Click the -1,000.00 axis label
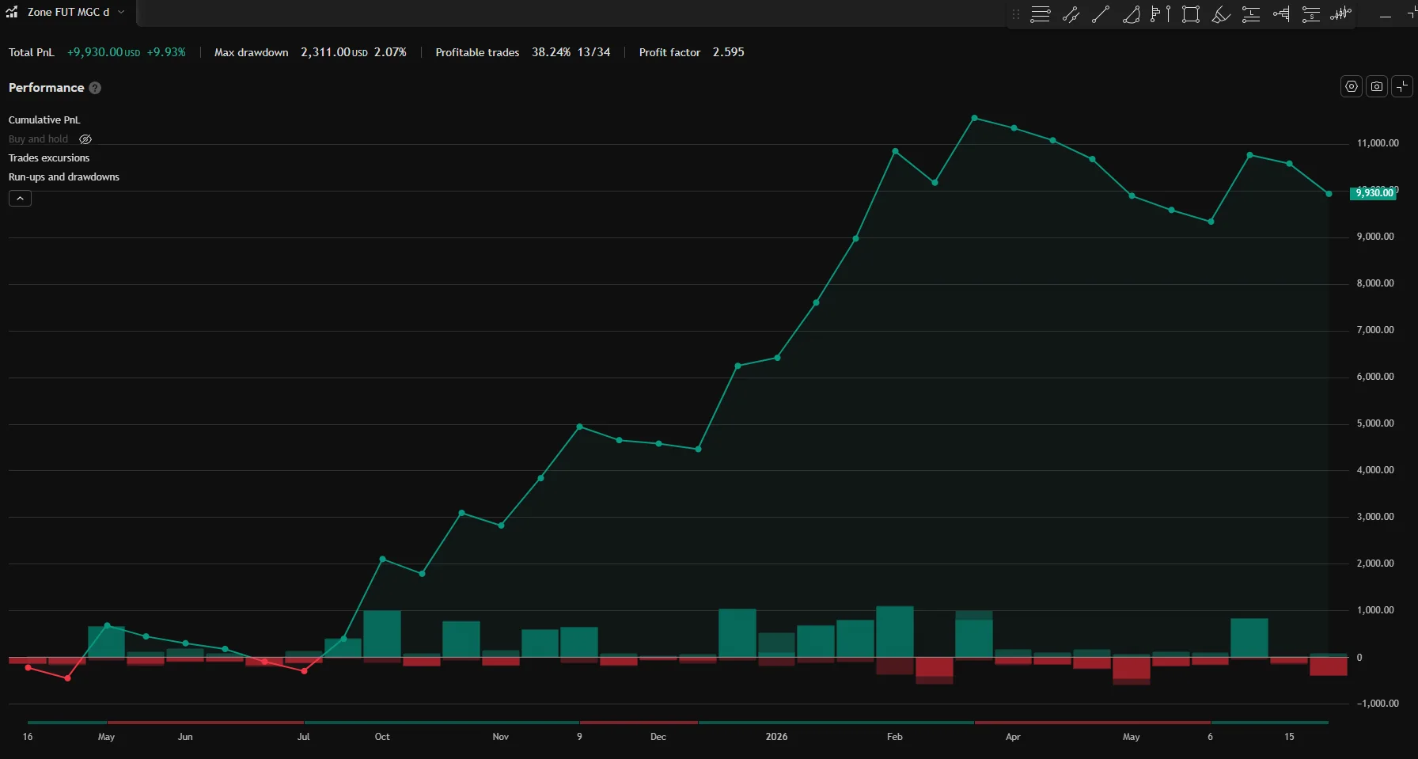The width and height of the screenshot is (1418, 759). pyautogui.click(x=1378, y=704)
